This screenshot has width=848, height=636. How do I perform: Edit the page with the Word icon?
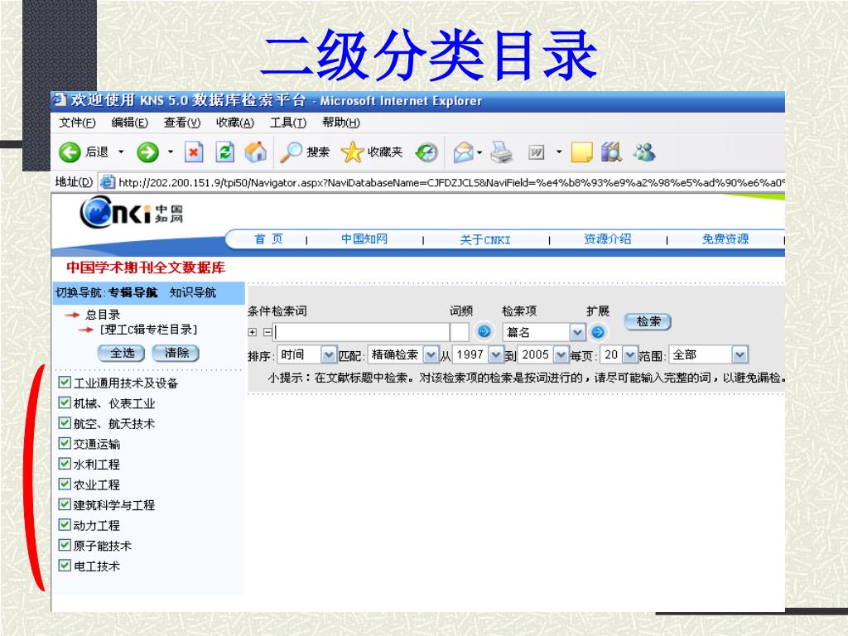536,152
